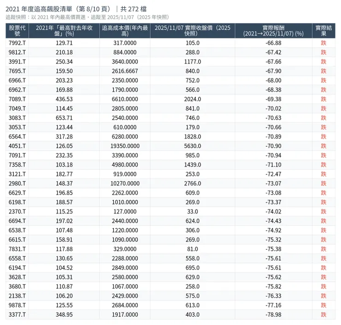Screen dimensions: 341x325
Task: Select the 3991.T row code
Action: pyautogui.click(x=17, y=62)
